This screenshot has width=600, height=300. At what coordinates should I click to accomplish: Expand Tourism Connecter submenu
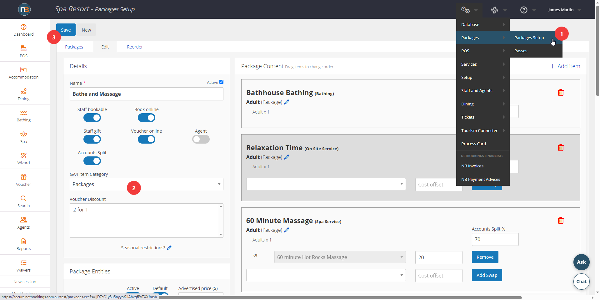pos(483,130)
